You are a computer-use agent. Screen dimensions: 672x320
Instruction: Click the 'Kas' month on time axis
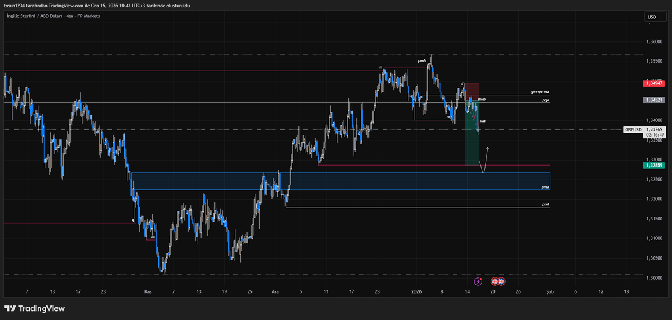[148, 291]
